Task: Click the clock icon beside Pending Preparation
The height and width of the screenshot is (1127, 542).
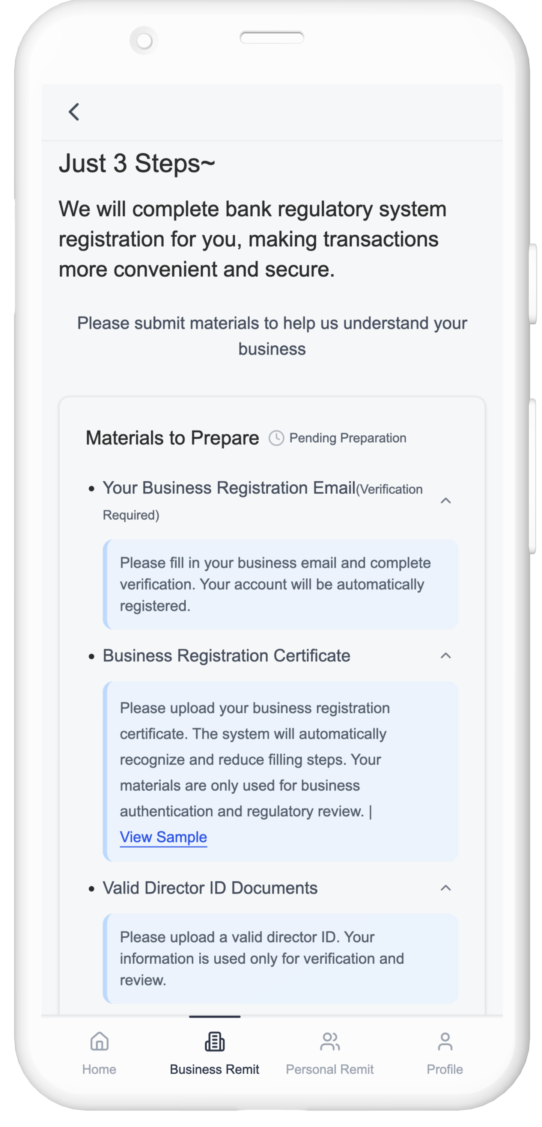Action: pyautogui.click(x=276, y=438)
